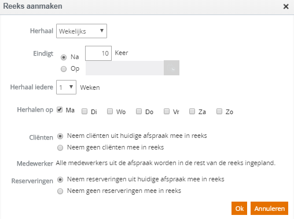Uncheck the Ma checkbox

tap(60, 110)
